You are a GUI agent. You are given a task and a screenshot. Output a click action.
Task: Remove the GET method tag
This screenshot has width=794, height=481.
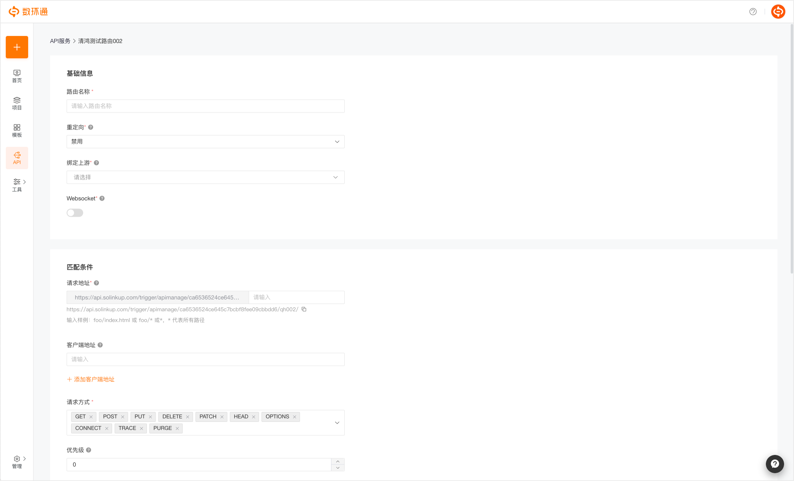[91, 417]
